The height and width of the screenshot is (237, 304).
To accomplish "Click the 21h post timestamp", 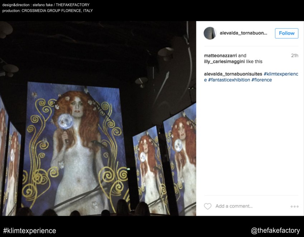I will tap(295, 55).
